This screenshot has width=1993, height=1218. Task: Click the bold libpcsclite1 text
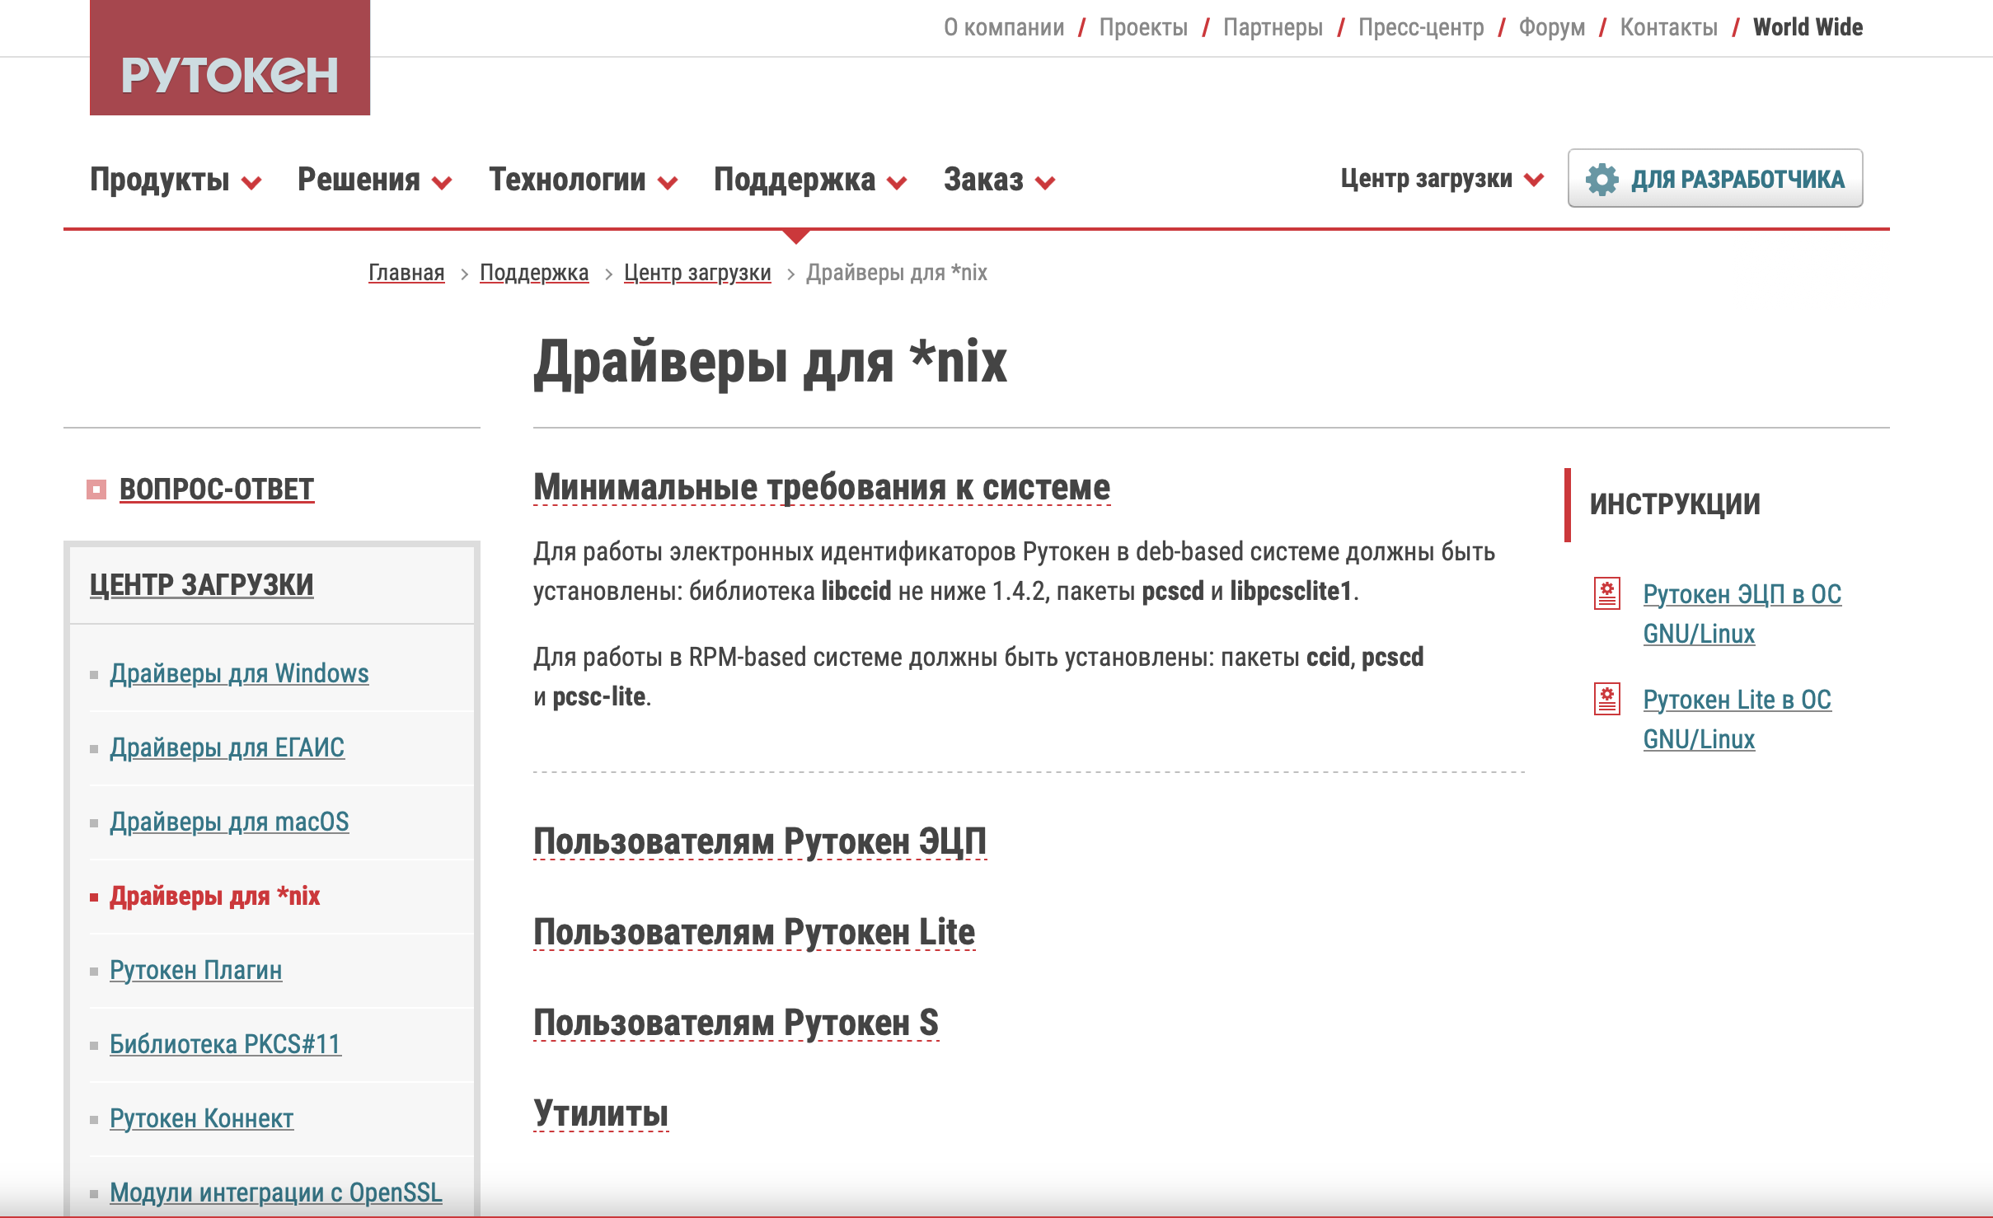click(1292, 591)
